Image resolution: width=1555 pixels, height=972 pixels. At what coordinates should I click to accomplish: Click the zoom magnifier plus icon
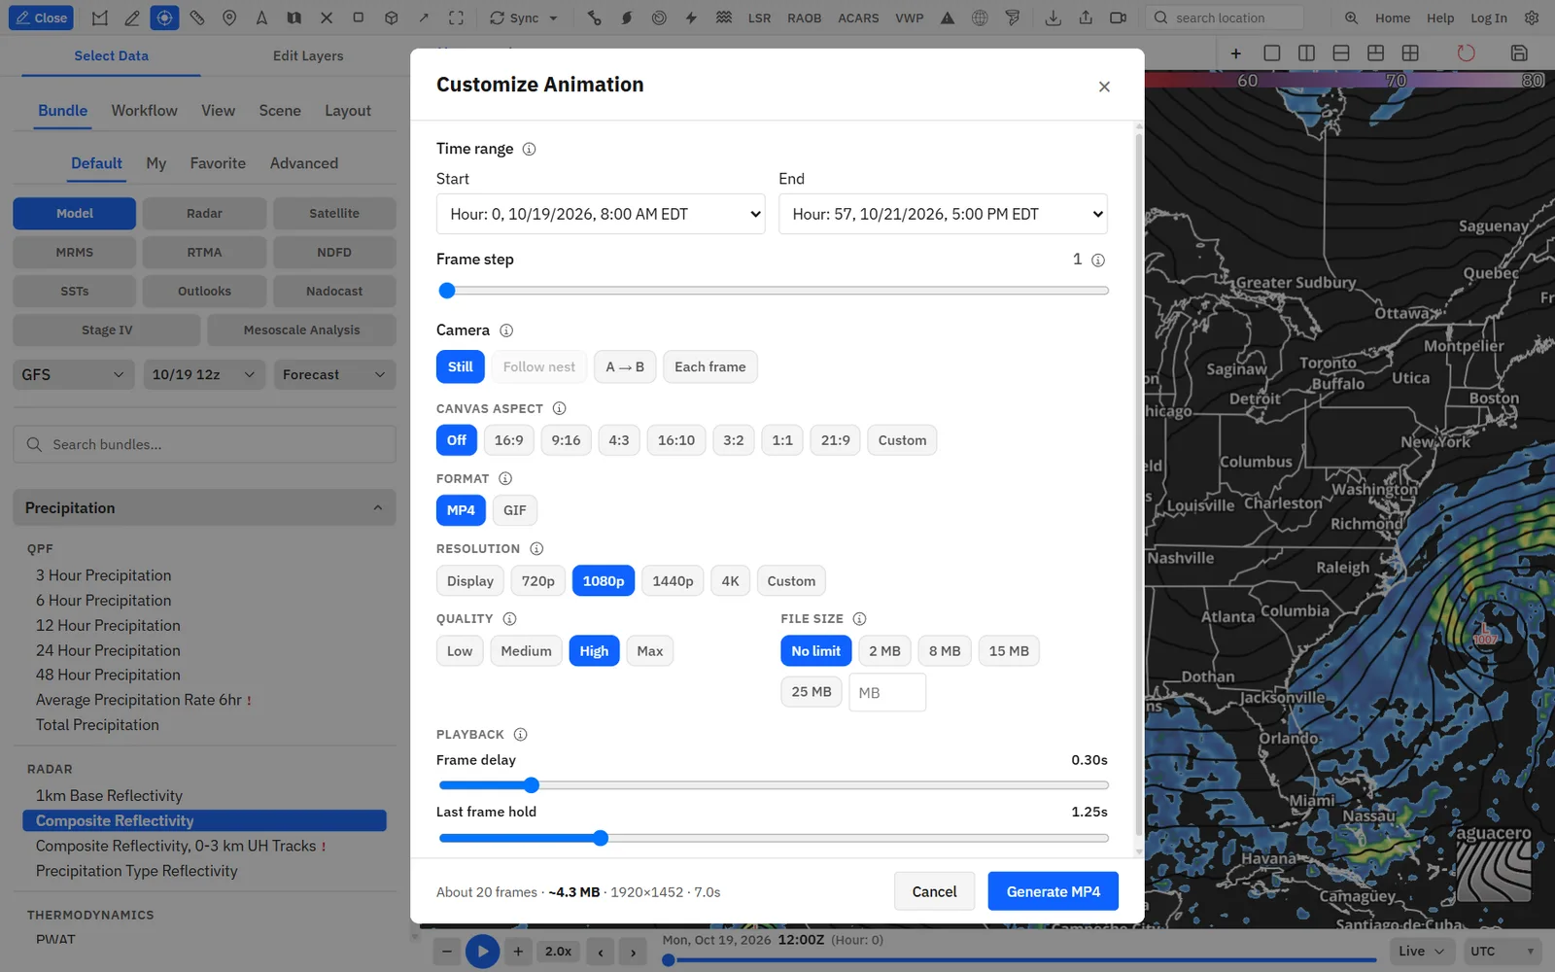tap(1351, 17)
